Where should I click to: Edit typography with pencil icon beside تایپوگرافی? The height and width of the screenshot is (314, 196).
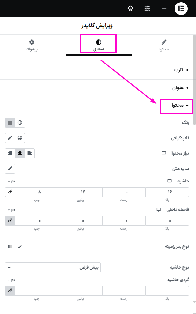point(10,138)
